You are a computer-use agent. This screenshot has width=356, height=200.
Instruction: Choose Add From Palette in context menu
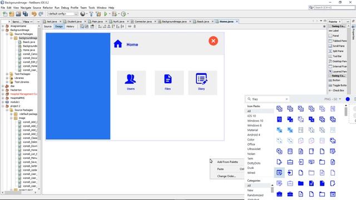(228, 162)
